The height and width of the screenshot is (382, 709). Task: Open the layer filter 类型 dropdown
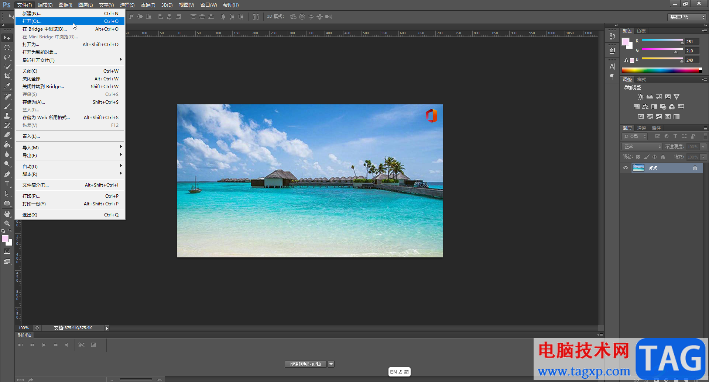point(635,136)
